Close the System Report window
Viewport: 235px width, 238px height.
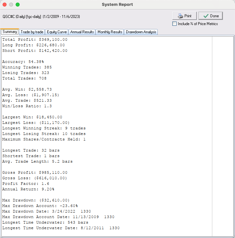(5, 5)
